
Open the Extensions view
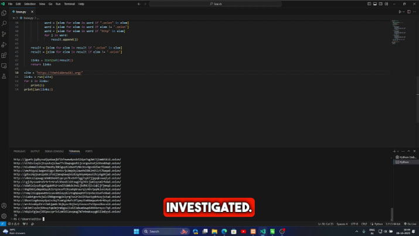(4, 55)
